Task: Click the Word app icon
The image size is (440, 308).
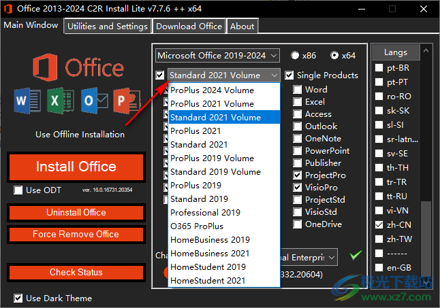Action: coord(27,101)
